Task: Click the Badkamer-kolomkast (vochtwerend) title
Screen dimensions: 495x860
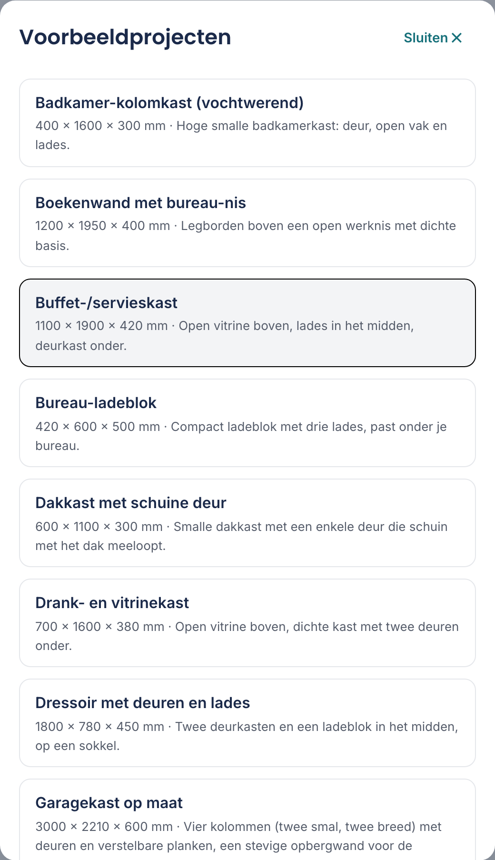Action: [169, 103]
